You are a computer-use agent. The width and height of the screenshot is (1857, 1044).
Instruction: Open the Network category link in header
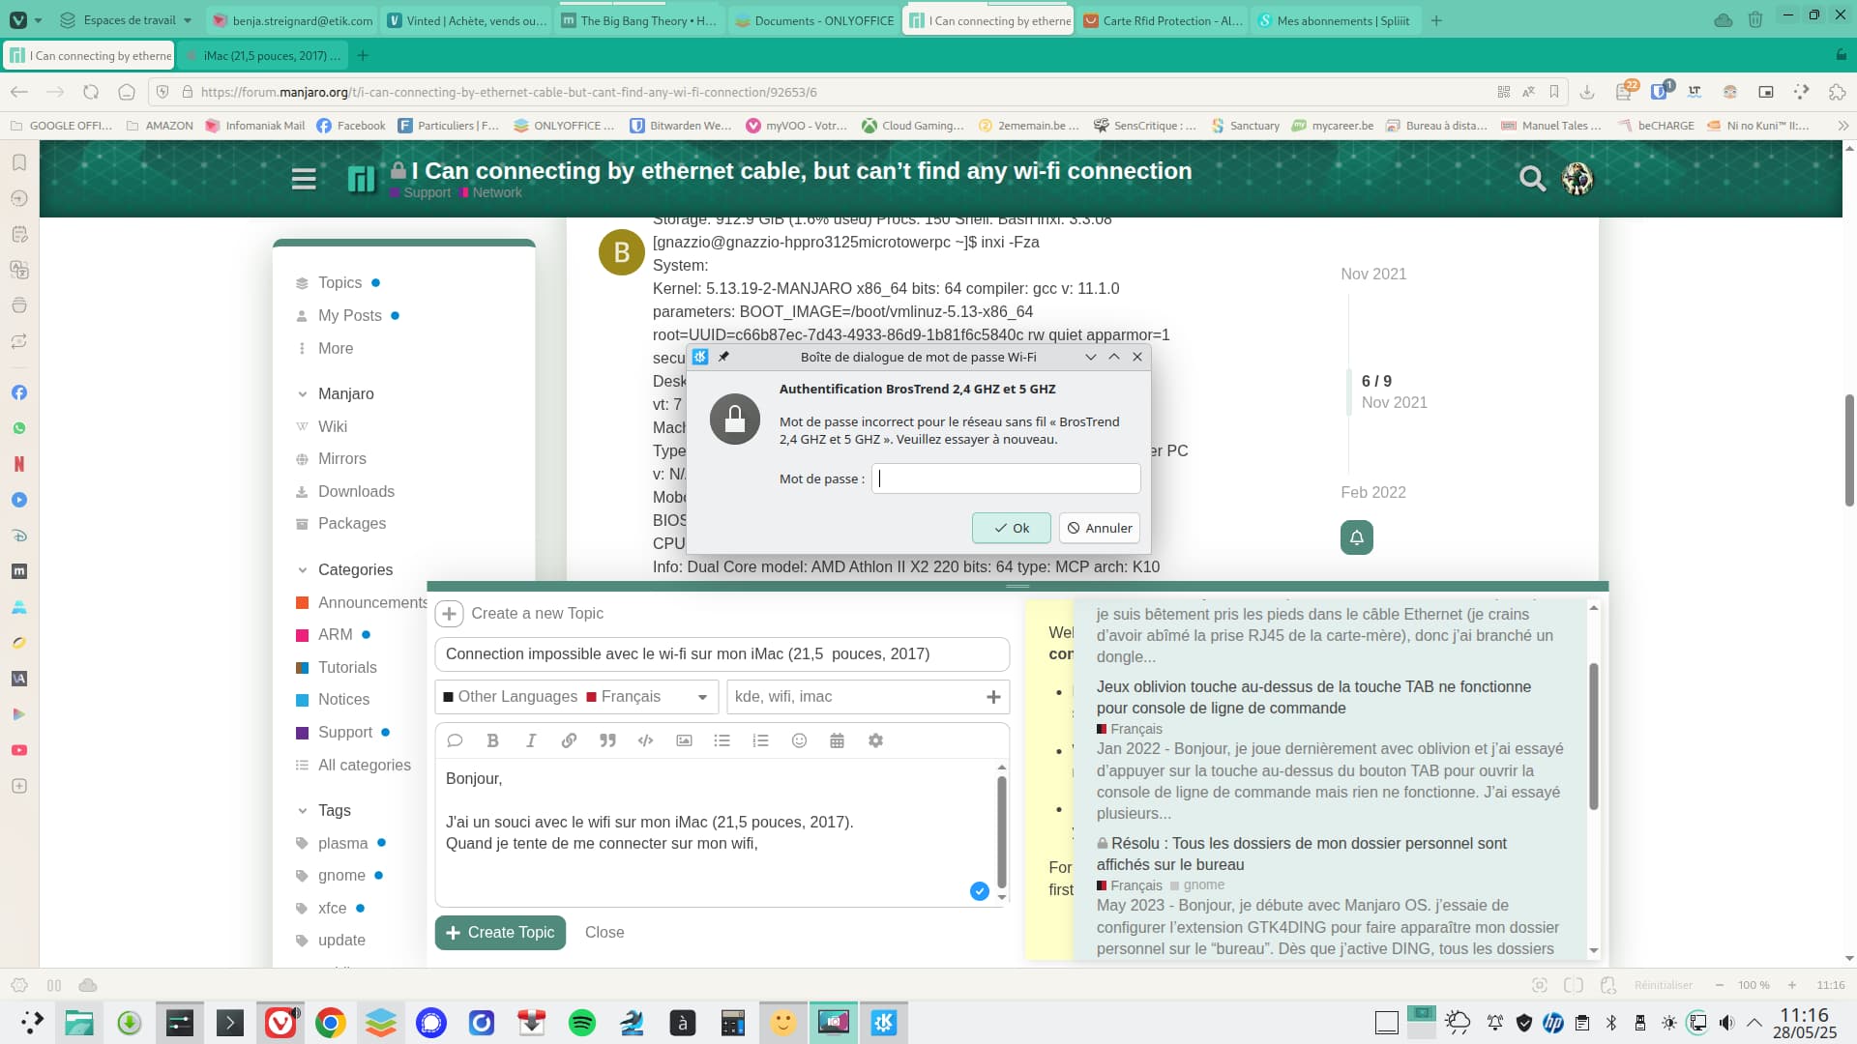pos(497,193)
